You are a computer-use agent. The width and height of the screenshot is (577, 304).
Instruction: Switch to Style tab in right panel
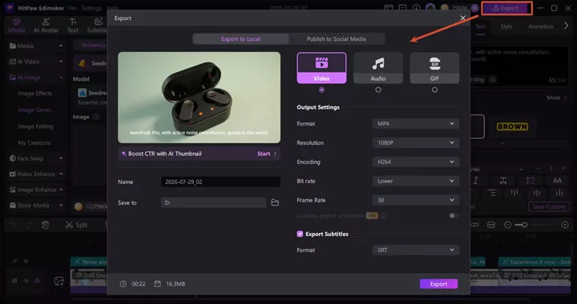[506, 26]
